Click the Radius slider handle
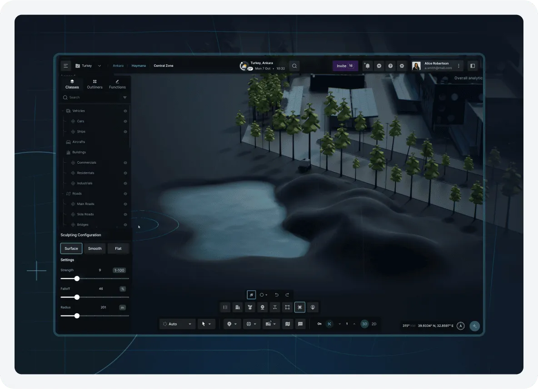Viewport: 538px width, 389px height. tap(77, 316)
